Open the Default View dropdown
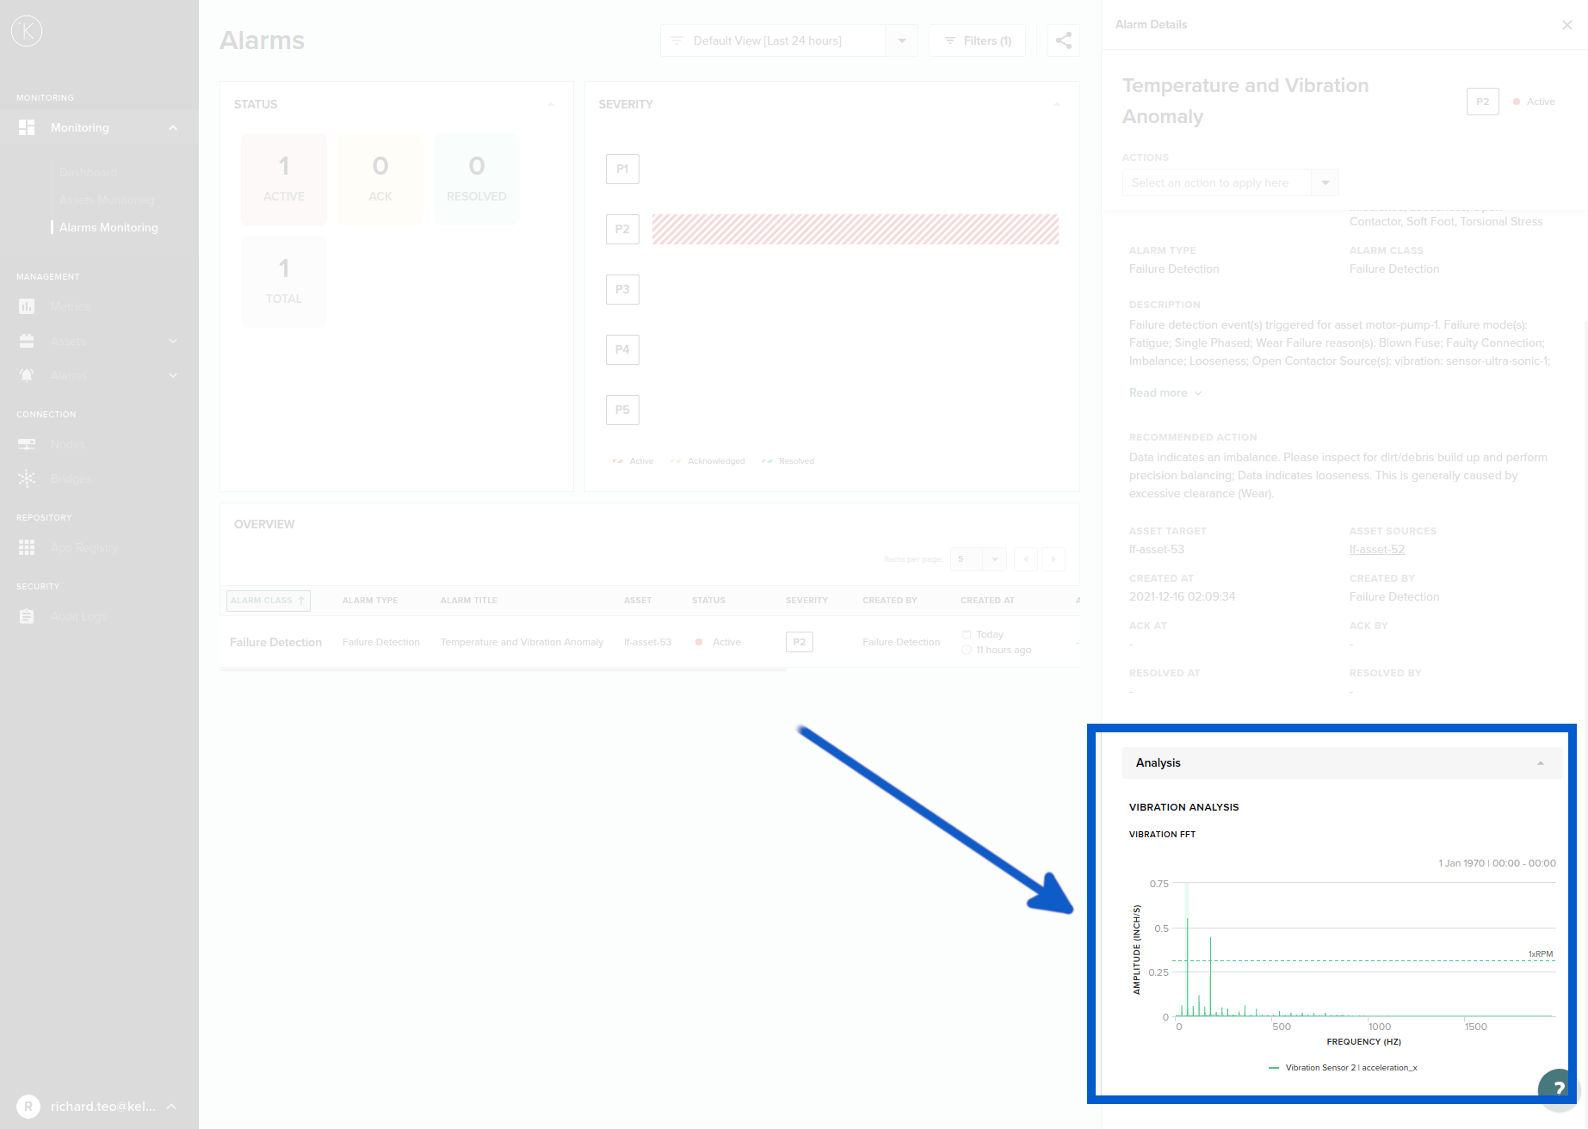The width and height of the screenshot is (1588, 1129). point(901,40)
